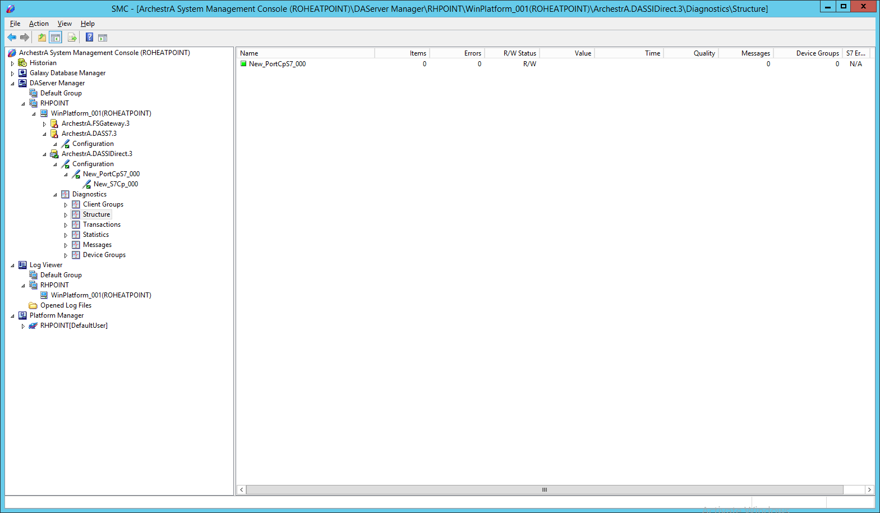Click the Log Viewer icon in tree

[x=22, y=265]
